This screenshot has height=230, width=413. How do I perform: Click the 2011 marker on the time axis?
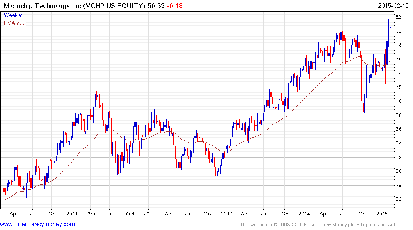[73, 214]
